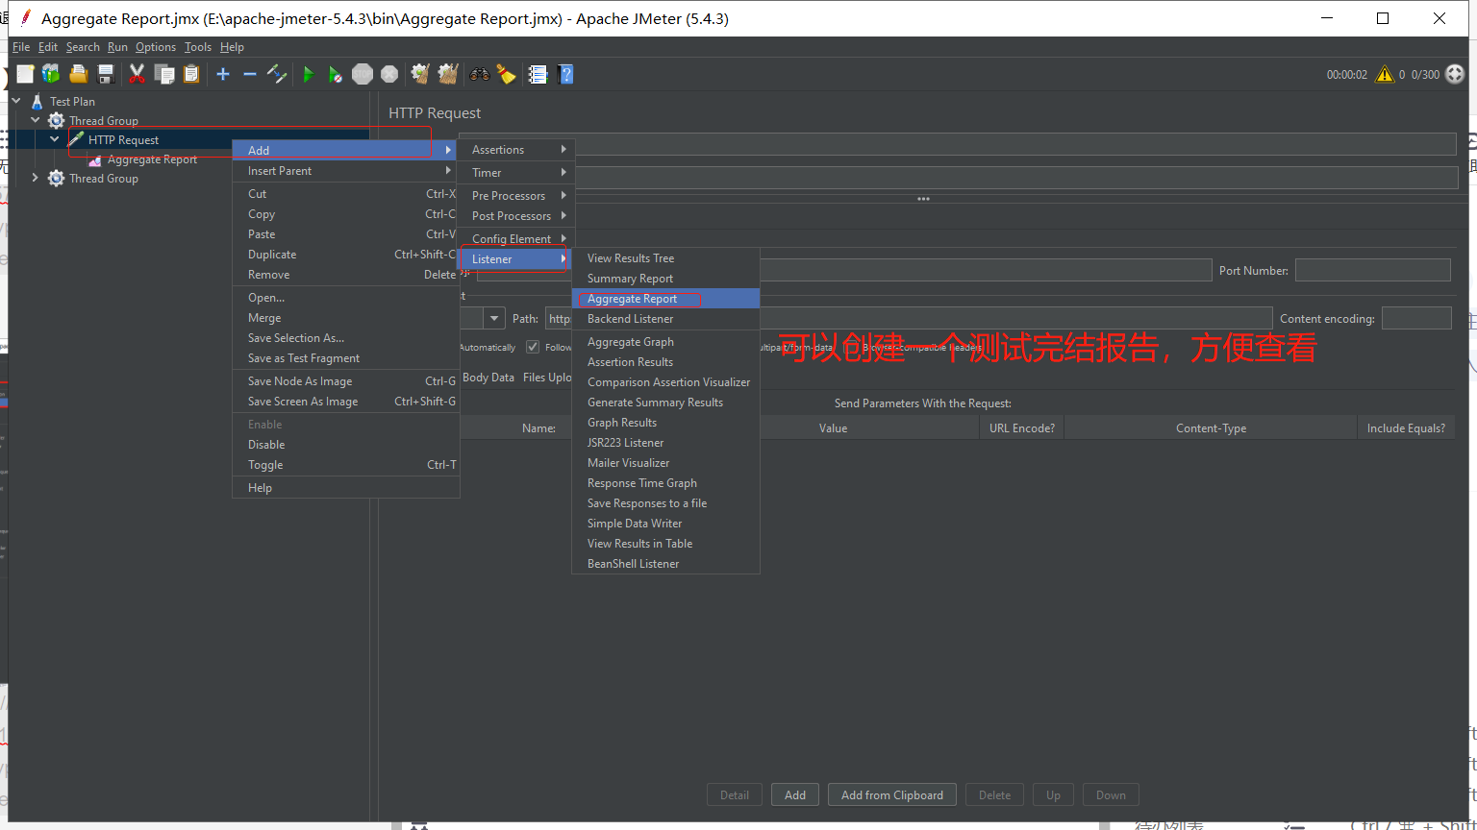
Task: Click the Port Number input field
Action: coord(1373,271)
